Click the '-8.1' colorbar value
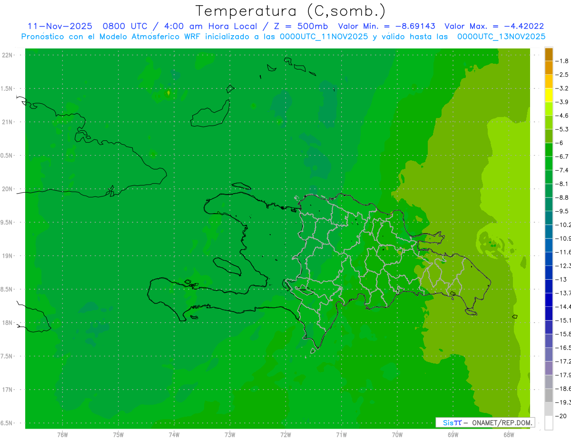The image size is (571, 441). pos(562,184)
